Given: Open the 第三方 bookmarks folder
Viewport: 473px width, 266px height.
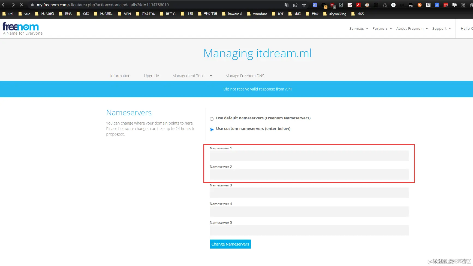Looking at the screenshot, I should [x=168, y=14].
